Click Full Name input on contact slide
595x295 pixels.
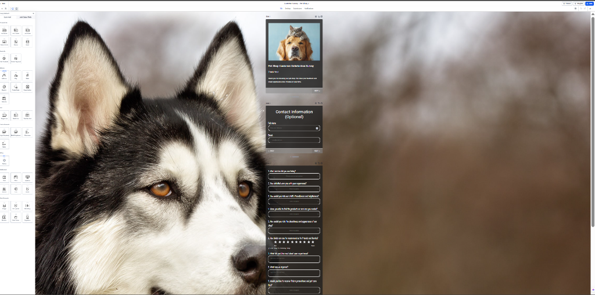(294, 128)
